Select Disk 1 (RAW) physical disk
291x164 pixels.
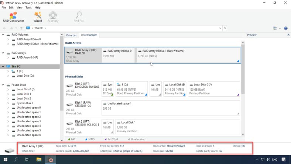click(x=83, y=108)
